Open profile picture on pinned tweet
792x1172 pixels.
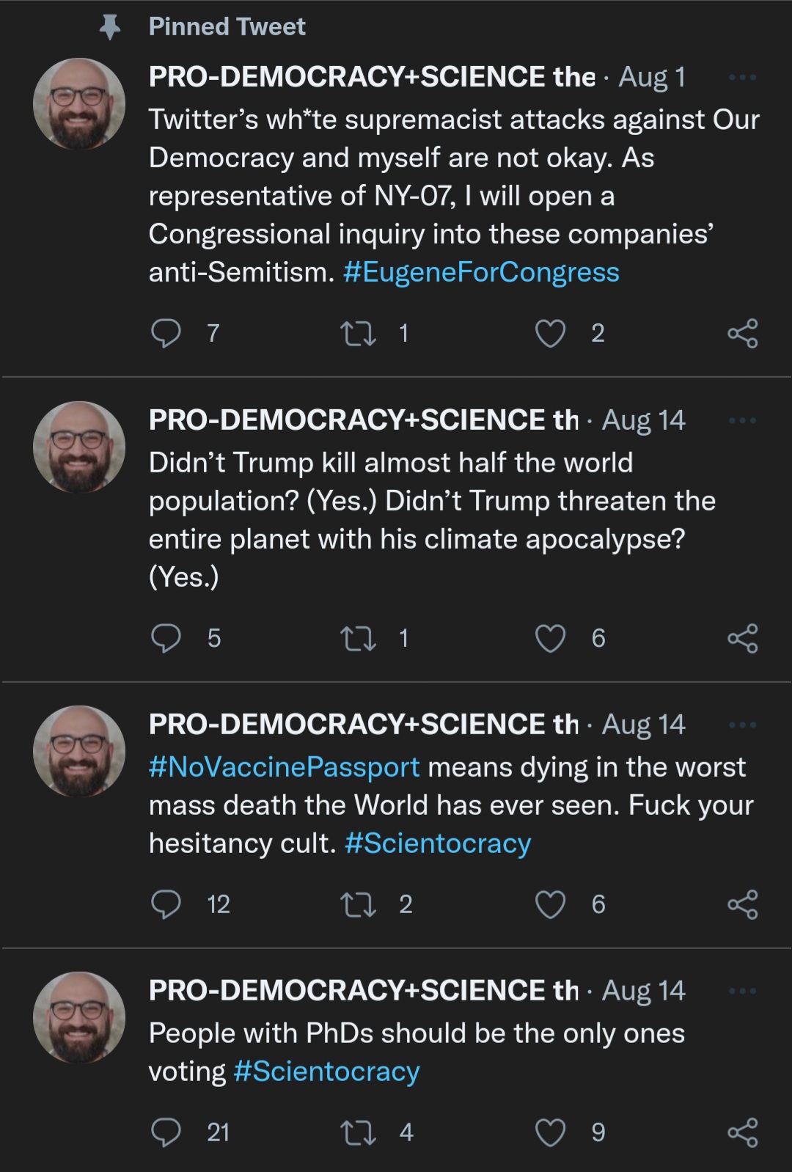[79, 104]
